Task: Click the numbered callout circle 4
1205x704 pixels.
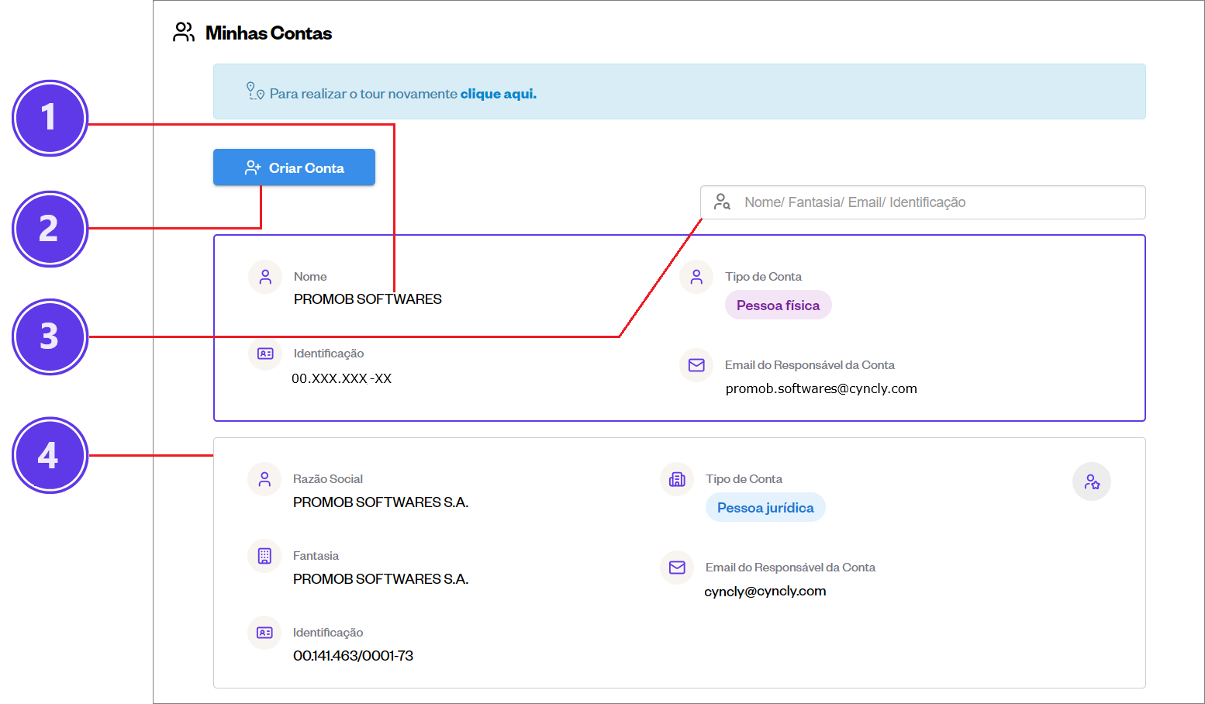Action: [x=50, y=455]
